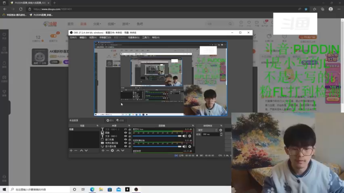Open browser profile avatar icon
The image size is (344, 193).
[x=331, y=9]
